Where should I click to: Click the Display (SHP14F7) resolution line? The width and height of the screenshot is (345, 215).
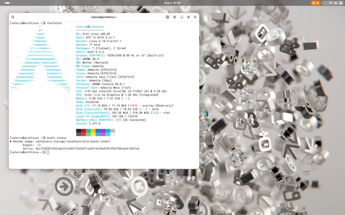pos(120,55)
